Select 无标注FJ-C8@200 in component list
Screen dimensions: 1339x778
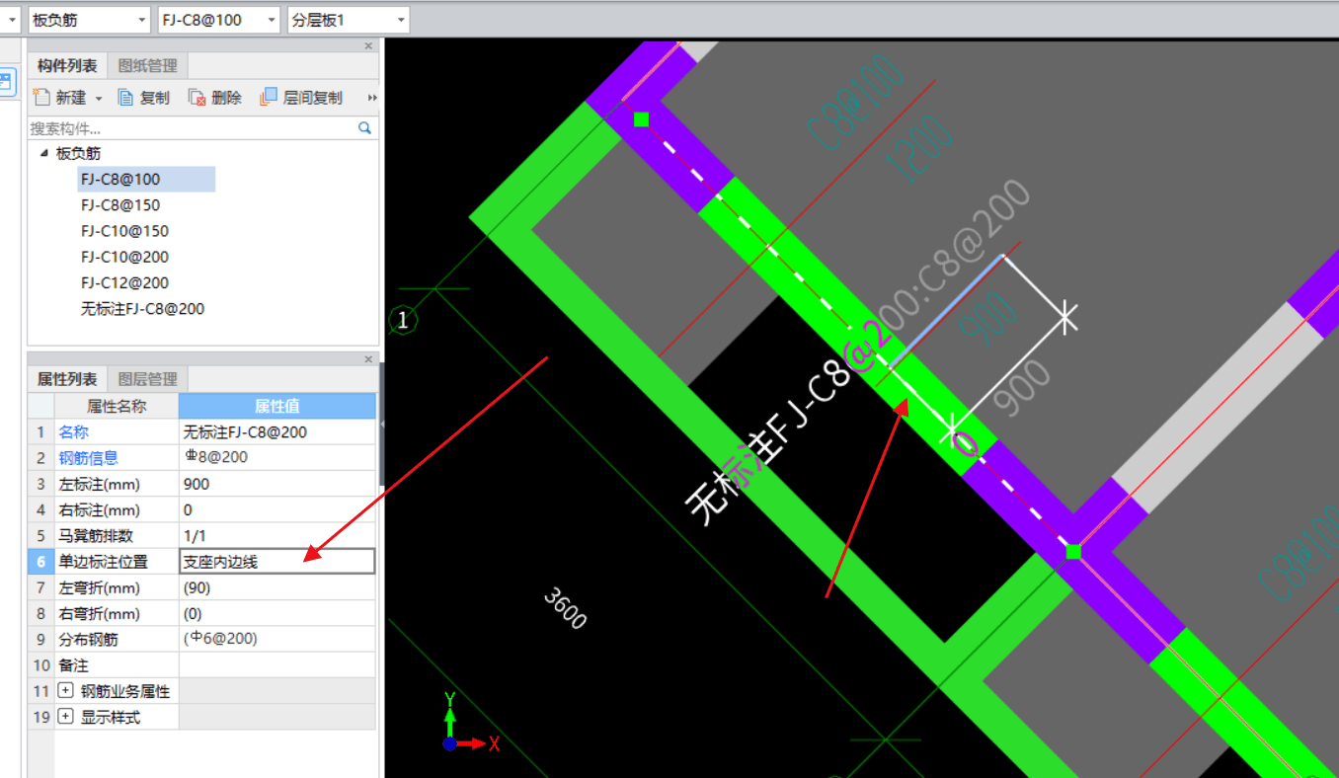coord(142,309)
